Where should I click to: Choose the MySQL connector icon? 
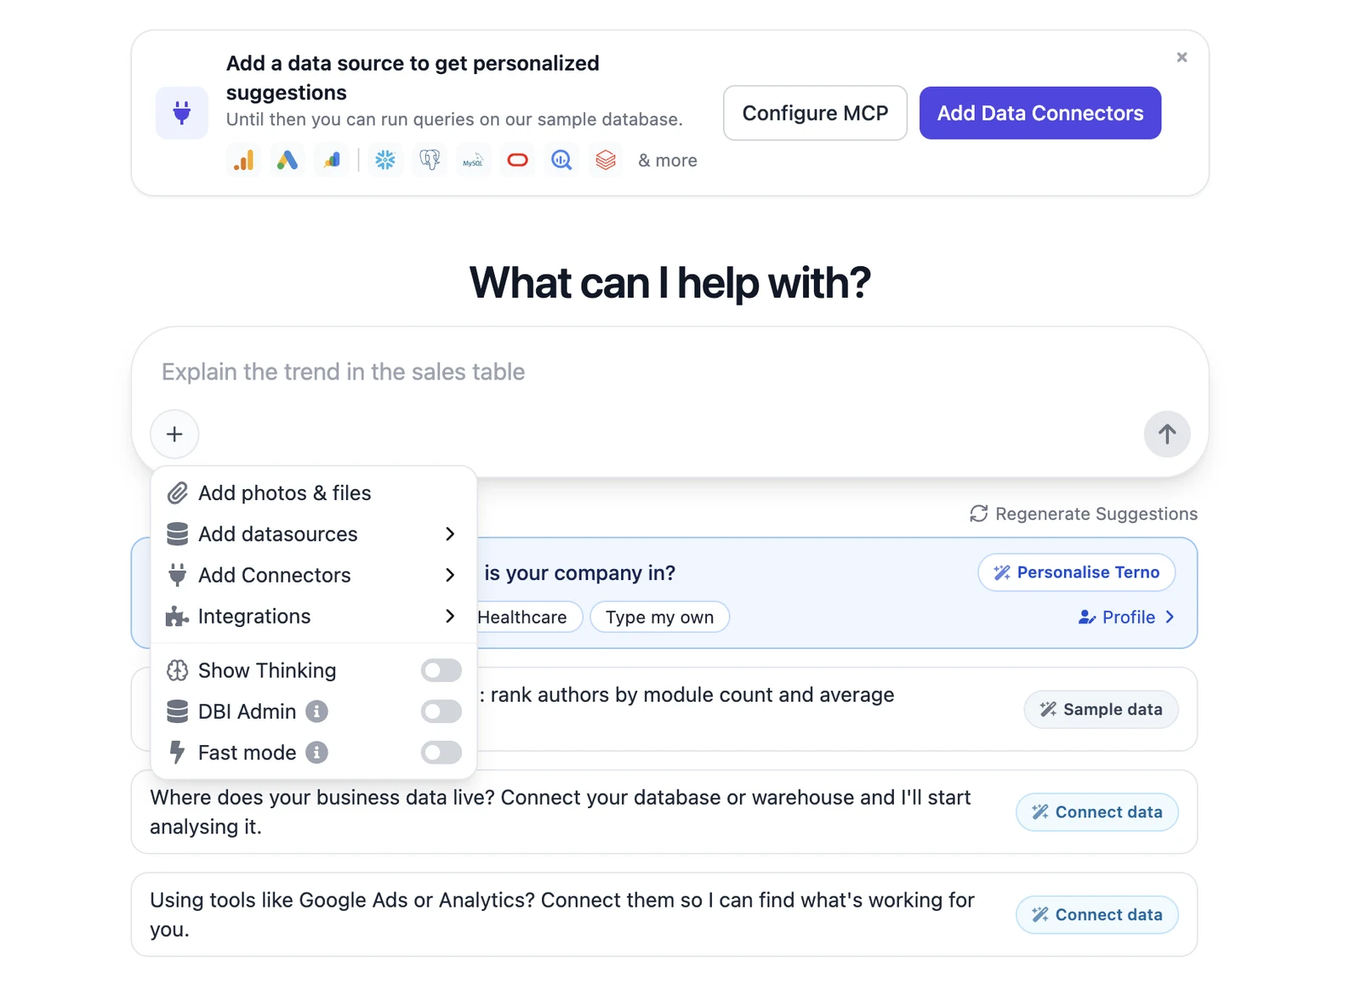[473, 160]
